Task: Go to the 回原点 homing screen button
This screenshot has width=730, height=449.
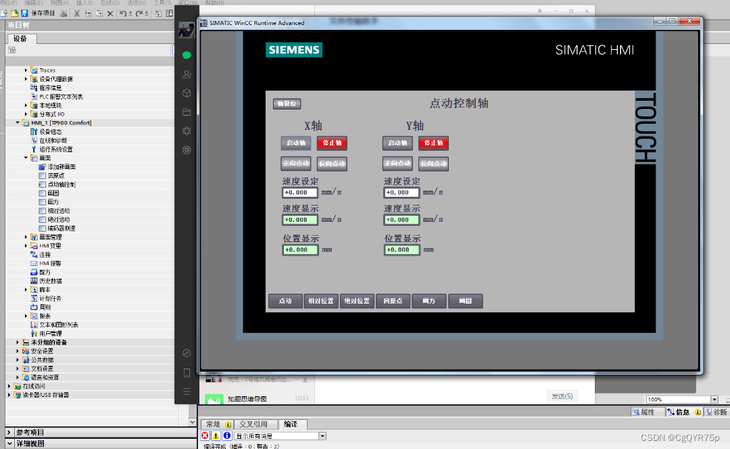Action: tap(393, 301)
